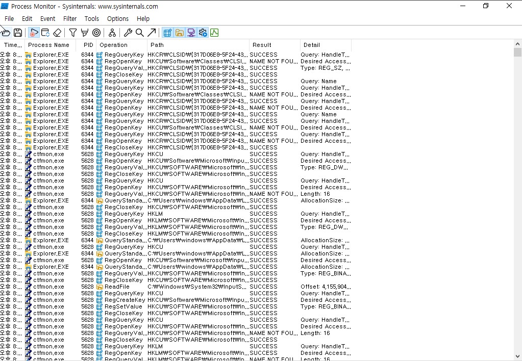The height and width of the screenshot is (361, 522).
Task: Sort by Detail column header
Action: click(326, 45)
